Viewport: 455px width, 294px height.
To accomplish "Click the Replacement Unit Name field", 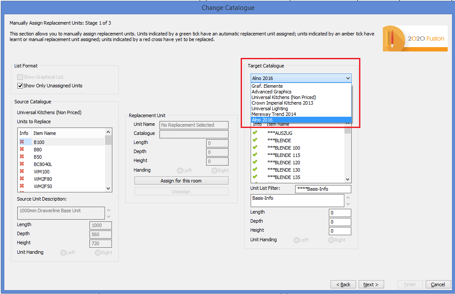I will click(x=194, y=125).
